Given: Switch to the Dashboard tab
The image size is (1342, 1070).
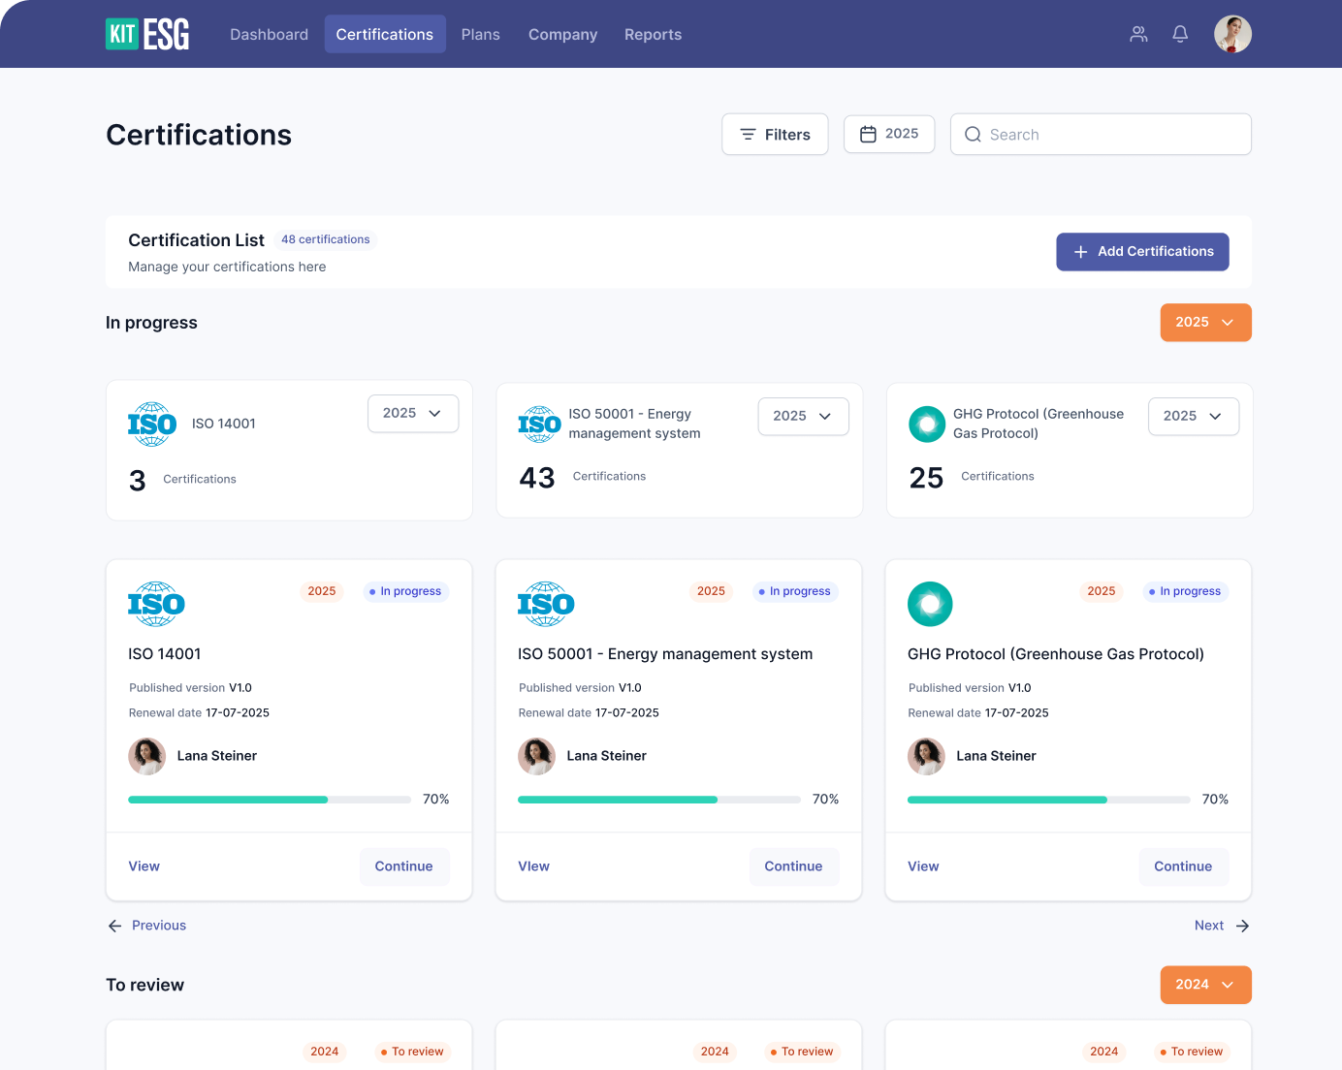Looking at the screenshot, I should pyautogui.click(x=269, y=34).
